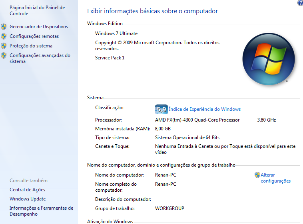Click the Descrição do computador label
This screenshot has height=224, width=303.
point(123,199)
